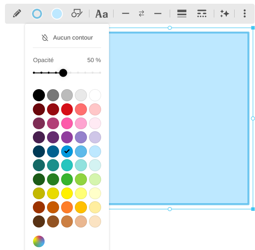Open the rainbow custom color picker

39,241
